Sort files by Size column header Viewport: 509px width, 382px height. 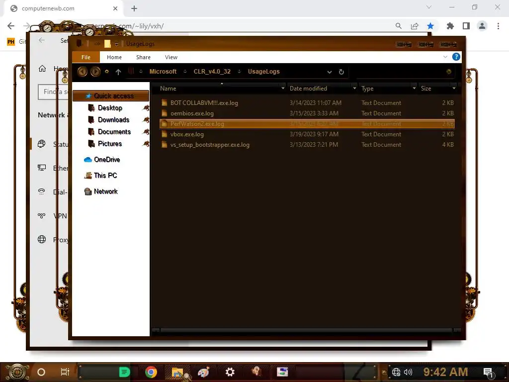click(426, 89)
